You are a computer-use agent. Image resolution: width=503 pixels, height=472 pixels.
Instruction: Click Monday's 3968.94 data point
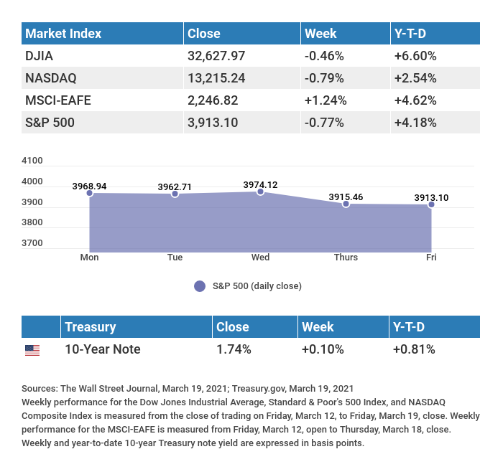tap(90, 193)
